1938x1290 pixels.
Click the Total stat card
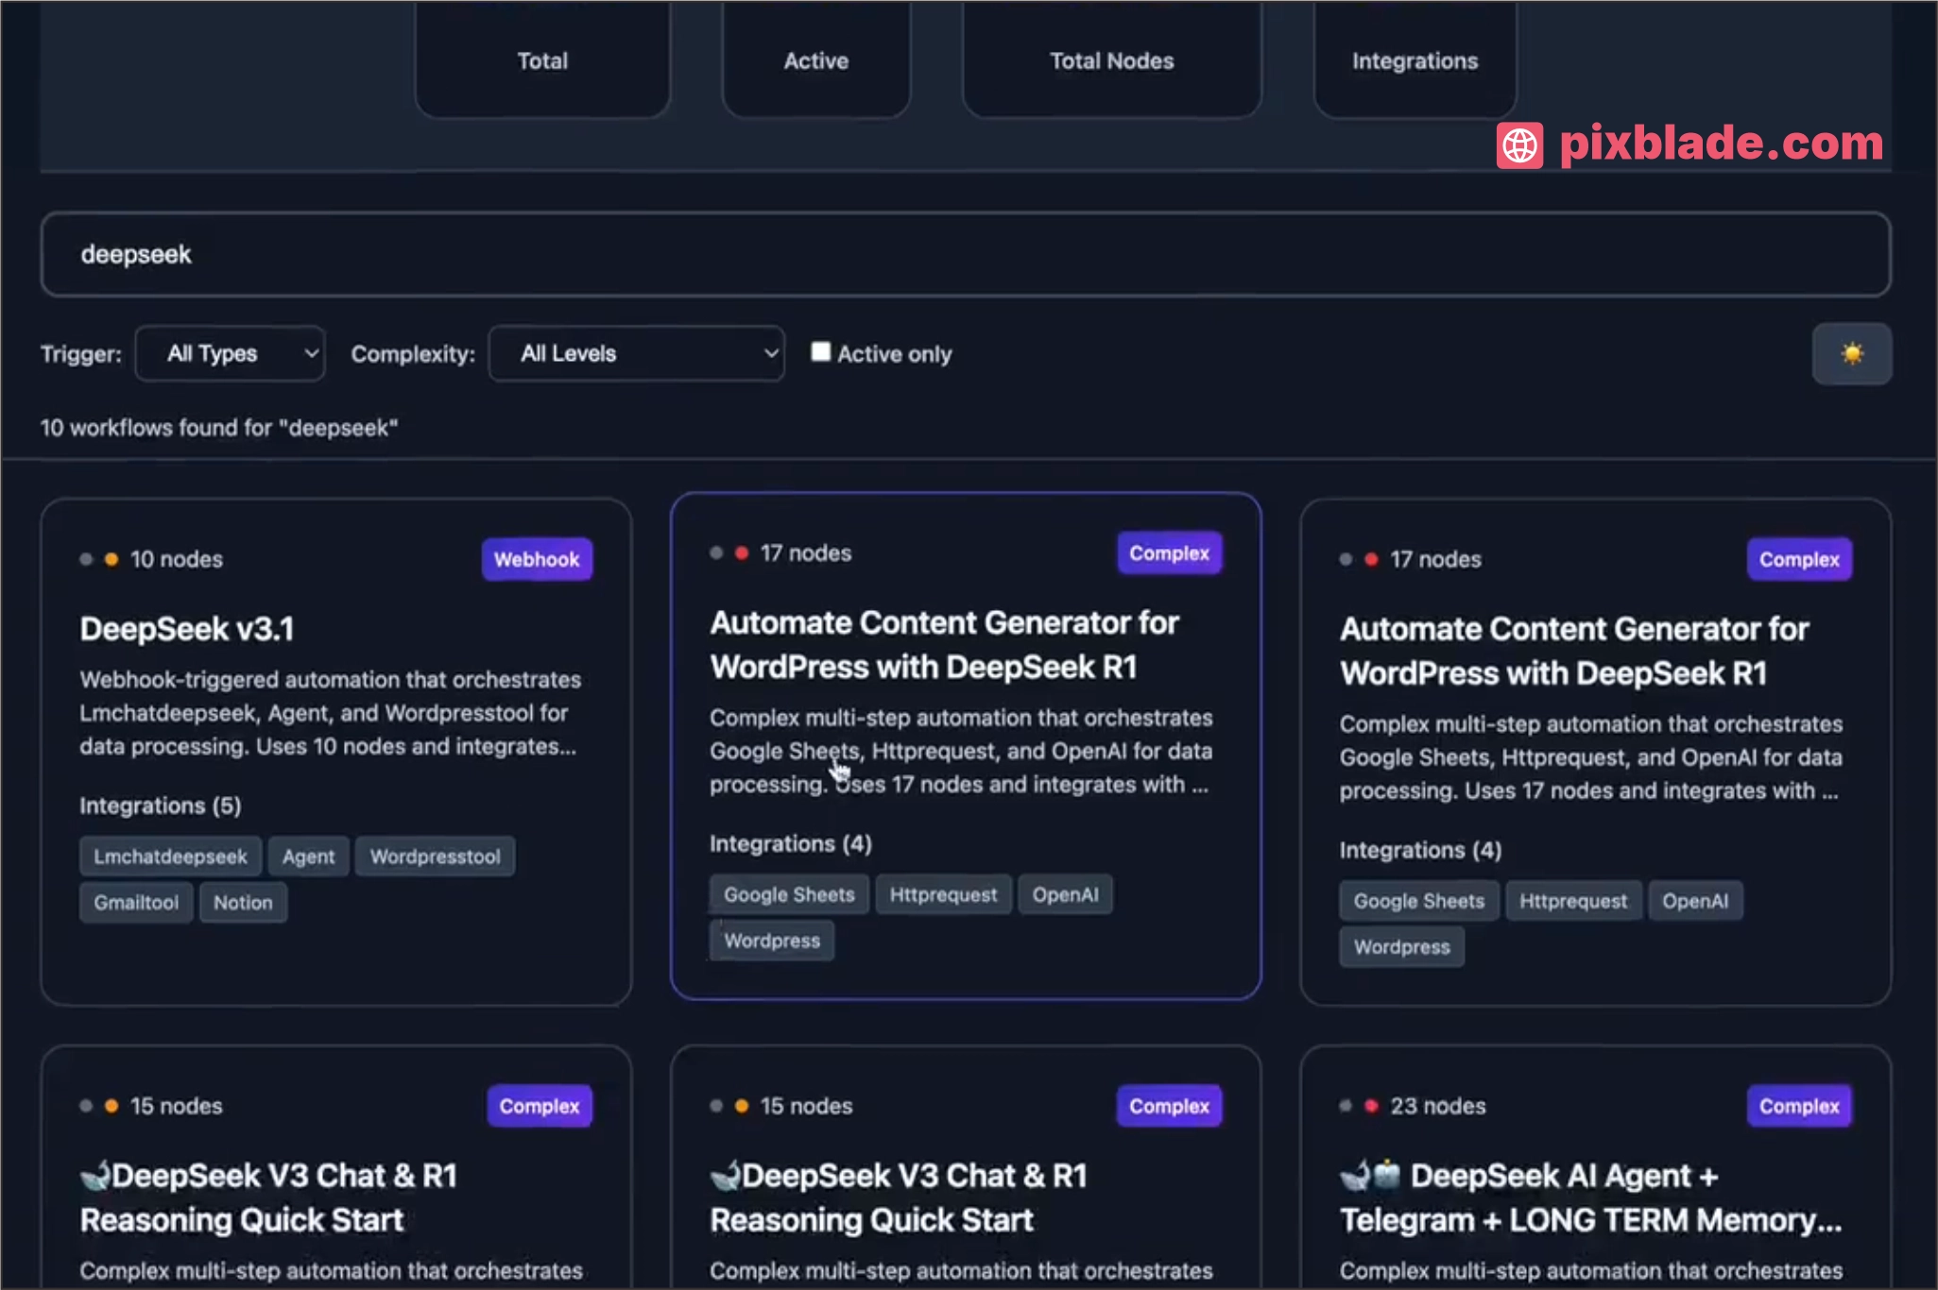(x=542, y=60)
